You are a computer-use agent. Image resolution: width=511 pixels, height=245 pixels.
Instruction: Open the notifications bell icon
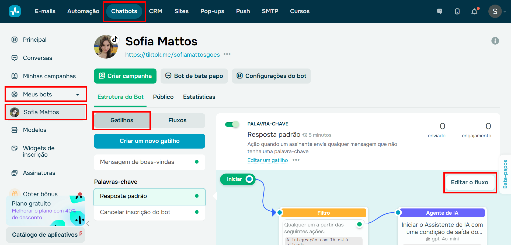pos(474,11)
